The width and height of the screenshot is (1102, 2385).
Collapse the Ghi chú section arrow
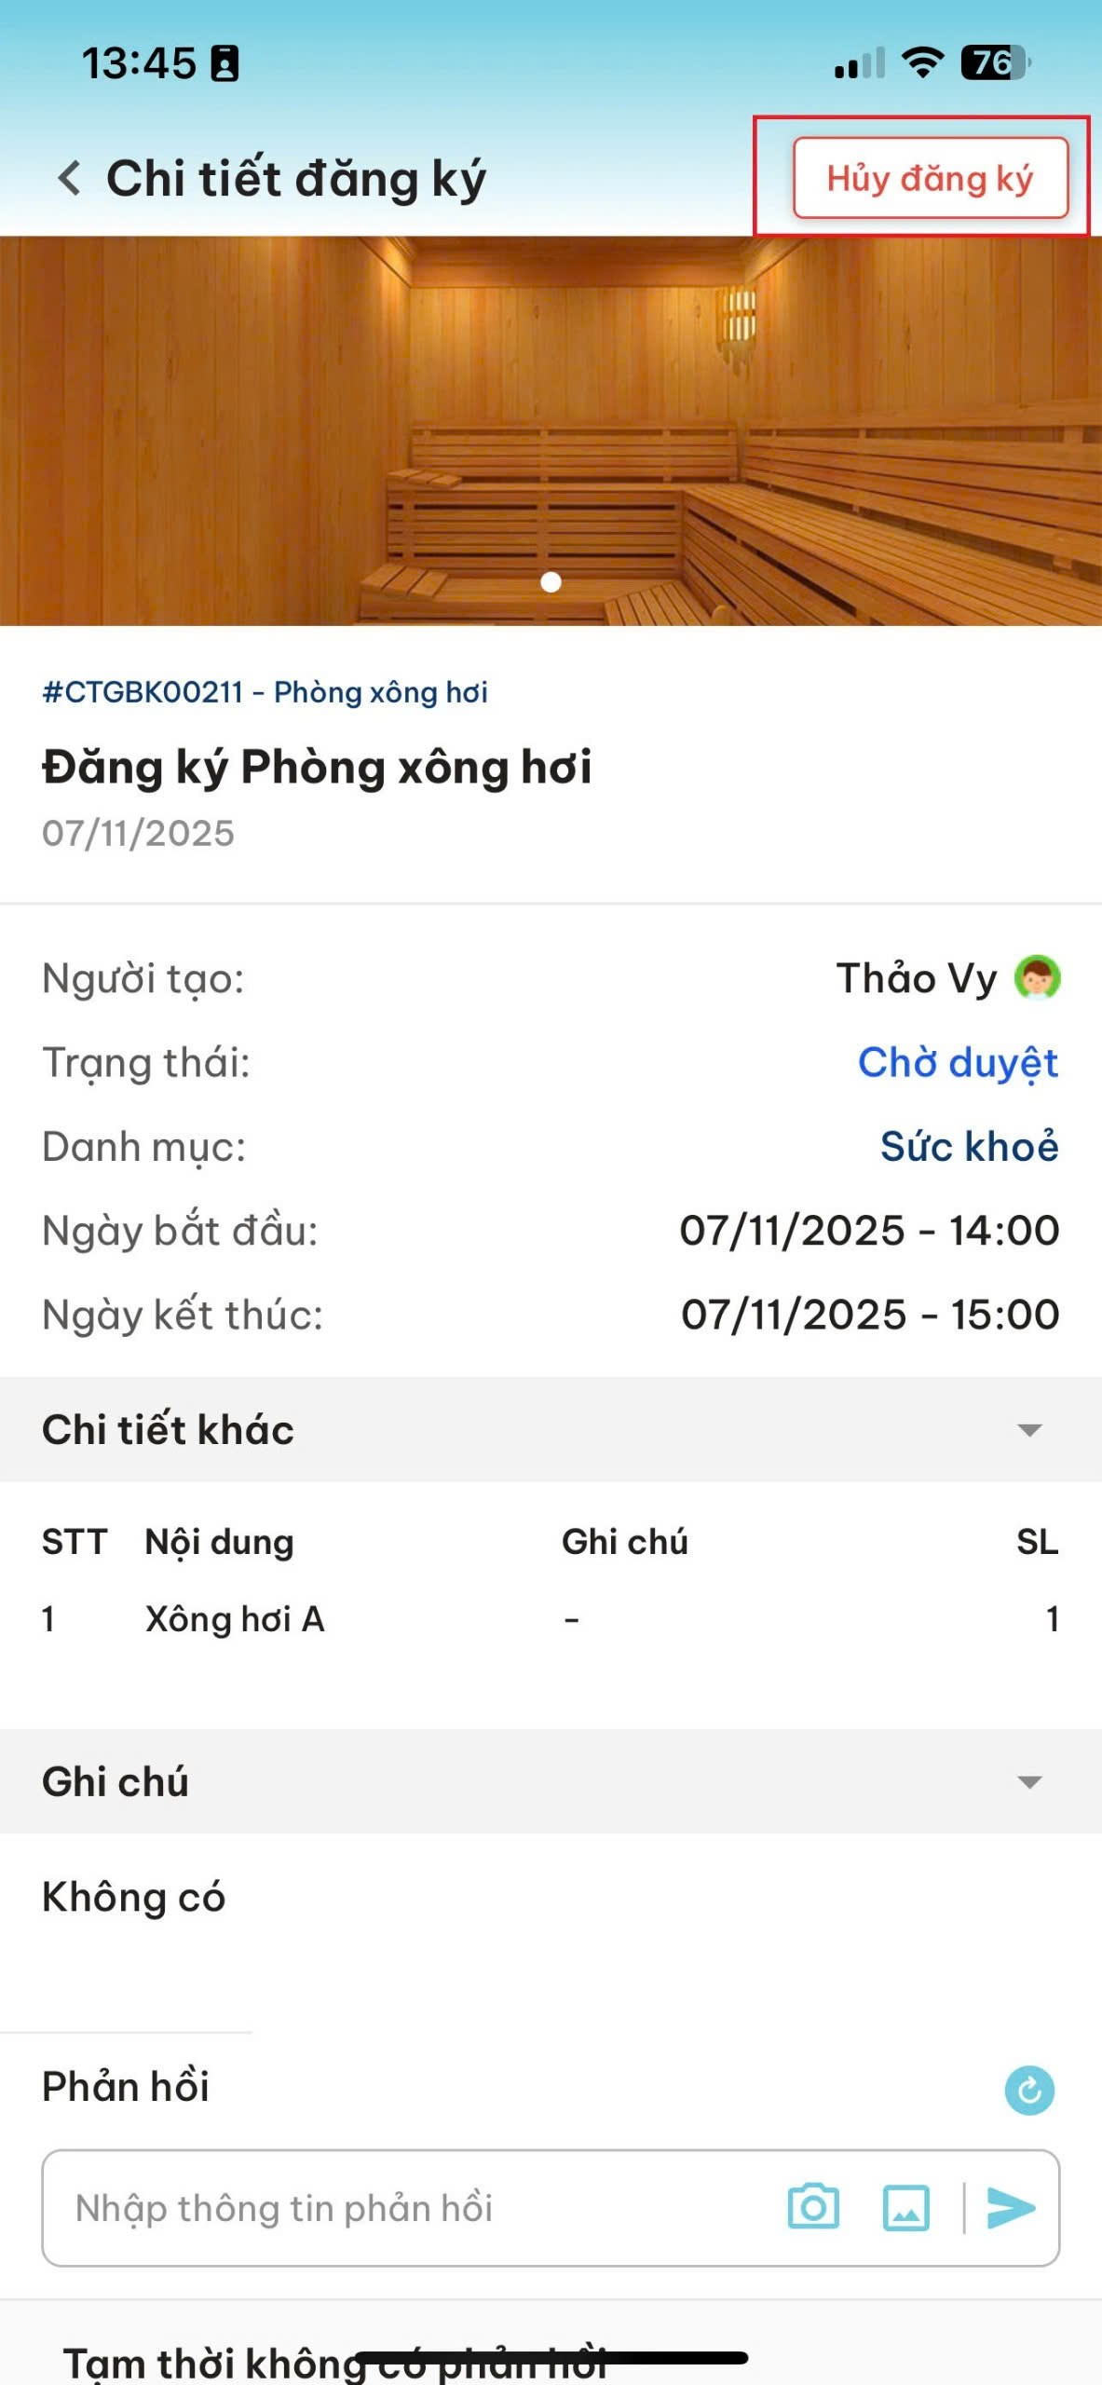(x=1029, y=1782)
